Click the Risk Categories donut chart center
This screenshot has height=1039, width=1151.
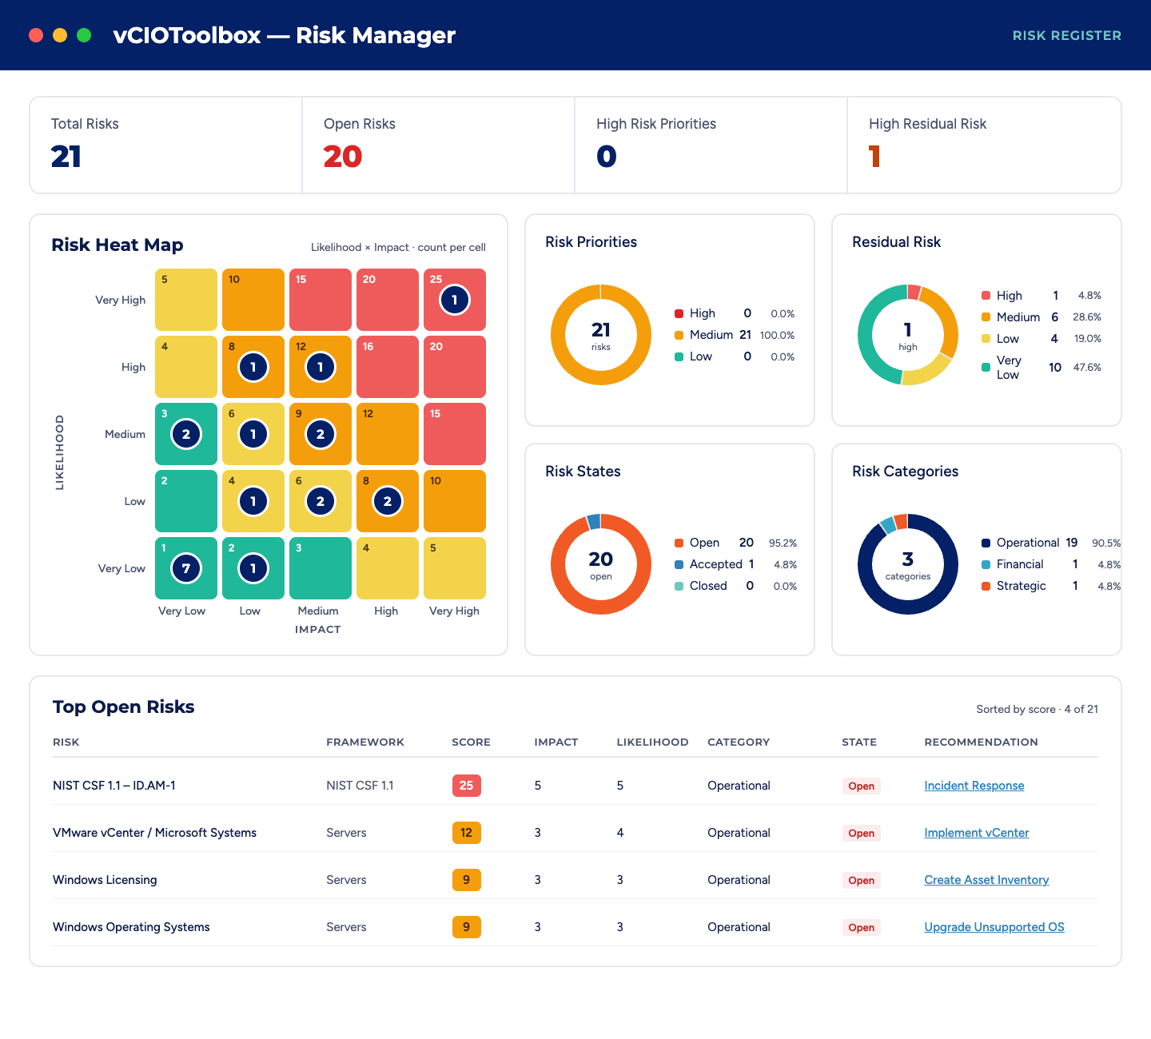tap(908, 564)
